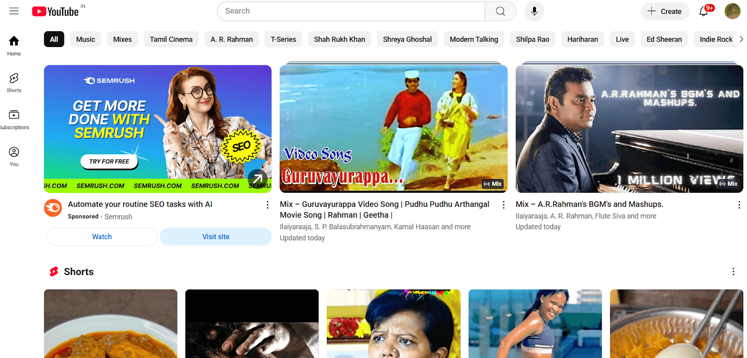Select the Live chip
Image resolution: width=747 pixels, height=358 pixels.
[622, 39]
